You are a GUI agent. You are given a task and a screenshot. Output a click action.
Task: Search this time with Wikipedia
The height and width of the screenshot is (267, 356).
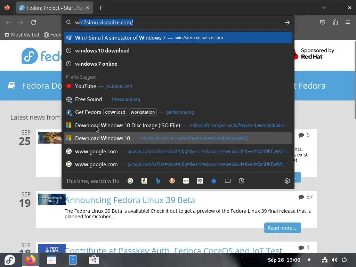(200, 181)
